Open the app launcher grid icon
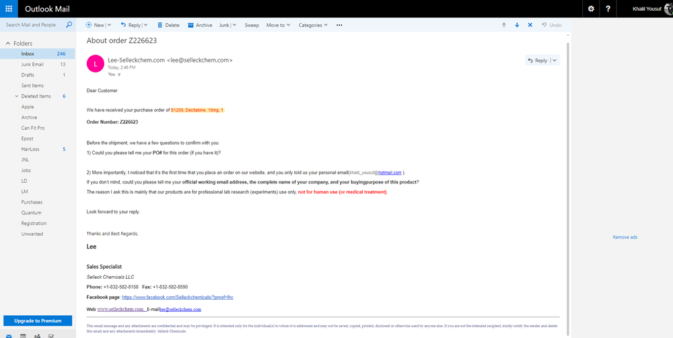Image resolution: width=673 pixels, height=338 pixels. 9,9
